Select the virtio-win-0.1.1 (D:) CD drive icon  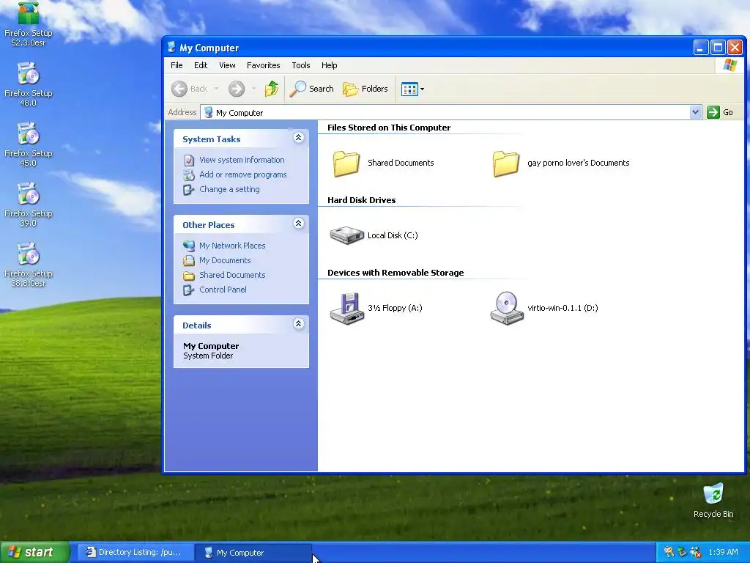tap(507, 309)
